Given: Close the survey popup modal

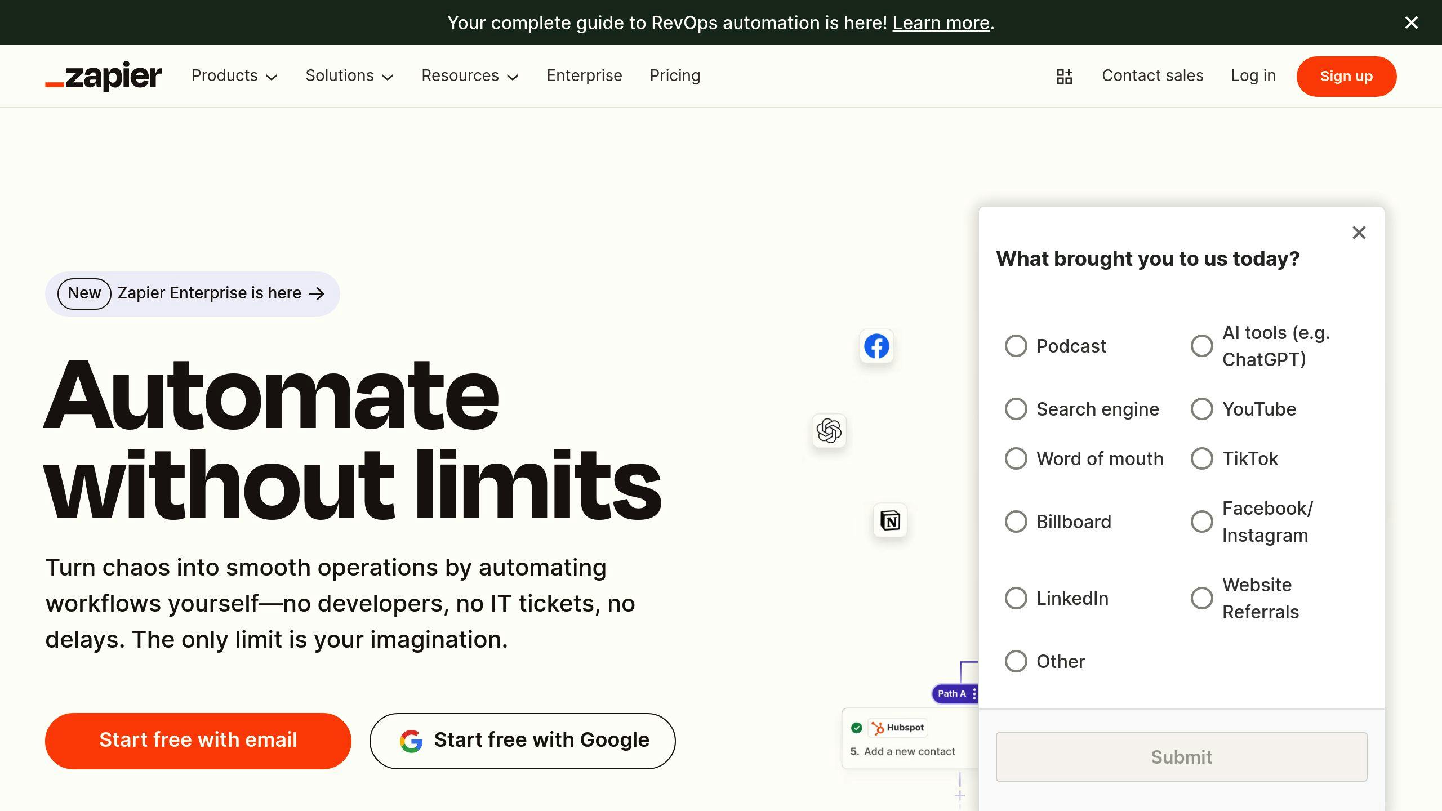Looking at the screenshot, I should (x=1359, y=233).
